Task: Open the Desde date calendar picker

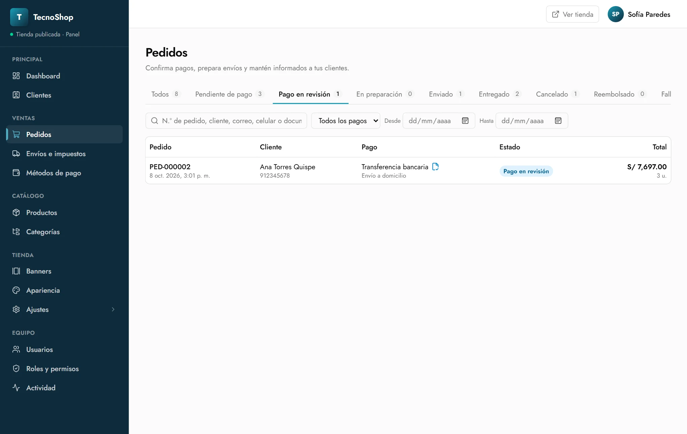Action: tap(465, 121)
